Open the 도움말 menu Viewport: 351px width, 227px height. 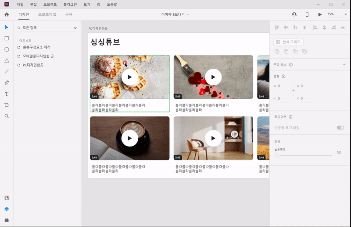pyautogui.click(x=112, y=4)
